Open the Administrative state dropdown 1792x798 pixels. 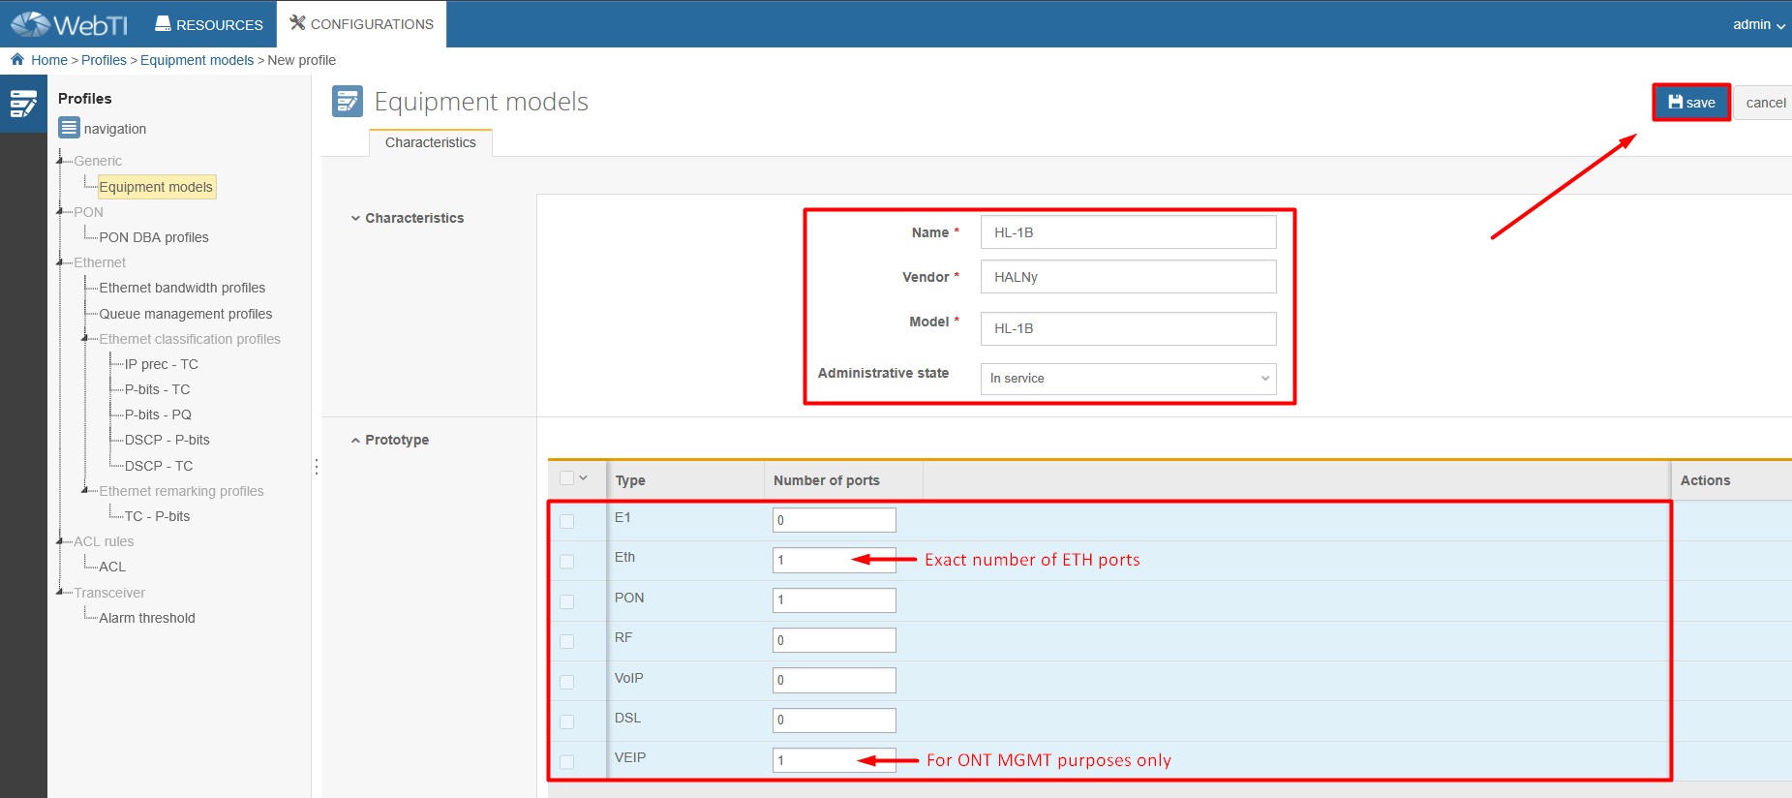(1128, 379)
